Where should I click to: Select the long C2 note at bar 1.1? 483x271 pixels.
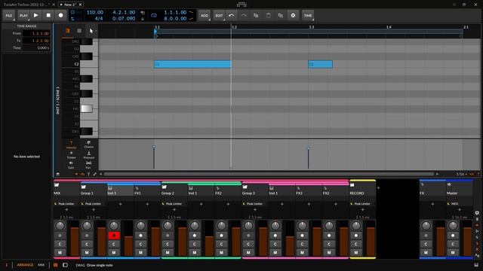pyautogui.click(x=192, y=64)
